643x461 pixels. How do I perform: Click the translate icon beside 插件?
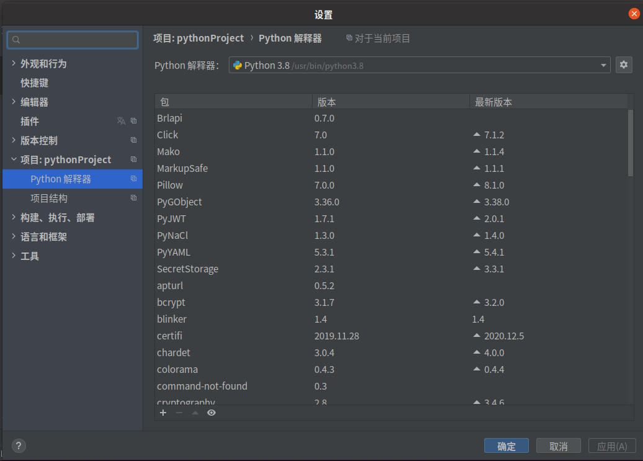pos(121,121)
